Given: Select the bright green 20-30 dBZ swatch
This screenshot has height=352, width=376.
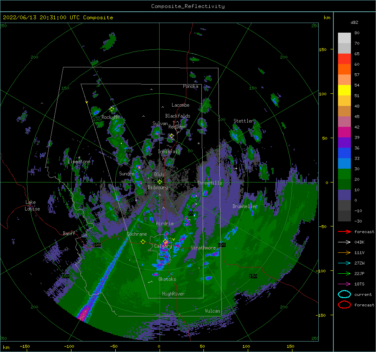Looking at the screenshot, I should (x=344, y=174).
